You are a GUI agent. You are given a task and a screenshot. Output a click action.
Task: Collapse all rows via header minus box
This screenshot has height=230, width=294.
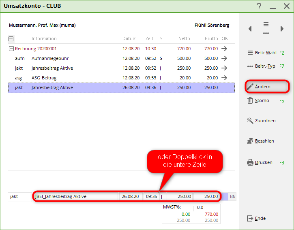(11, 39)
